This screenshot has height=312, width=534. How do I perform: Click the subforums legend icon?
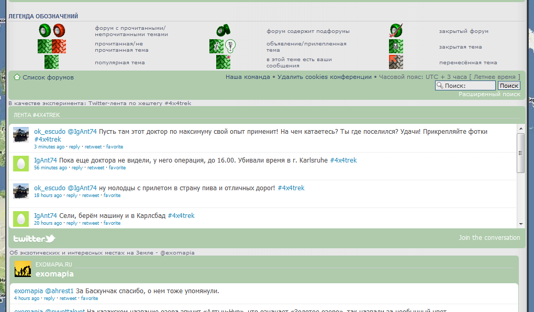pos(224,31)
